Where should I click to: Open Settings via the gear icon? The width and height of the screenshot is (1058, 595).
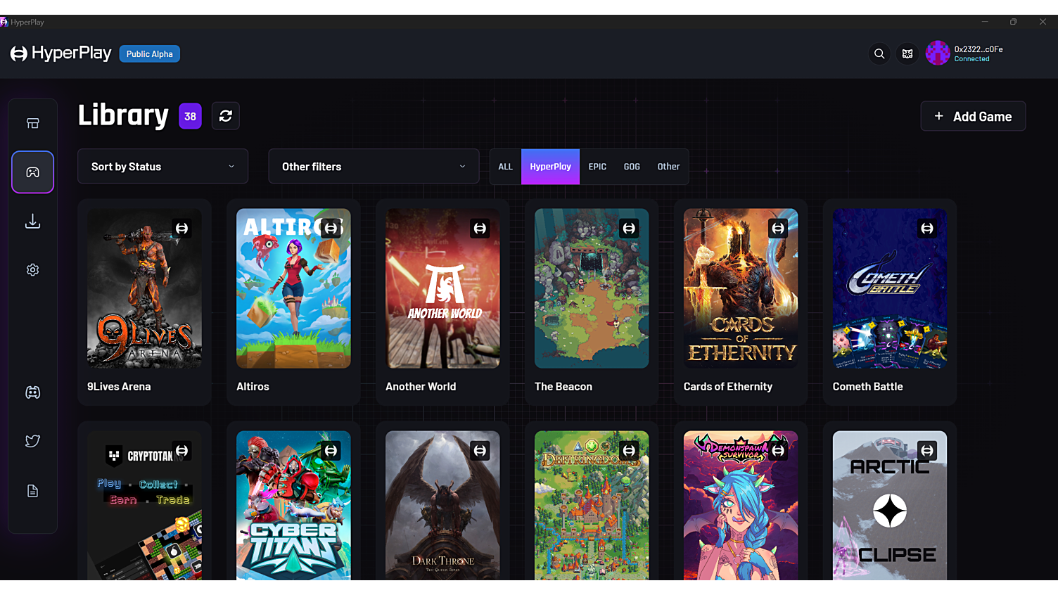point(32,269)
